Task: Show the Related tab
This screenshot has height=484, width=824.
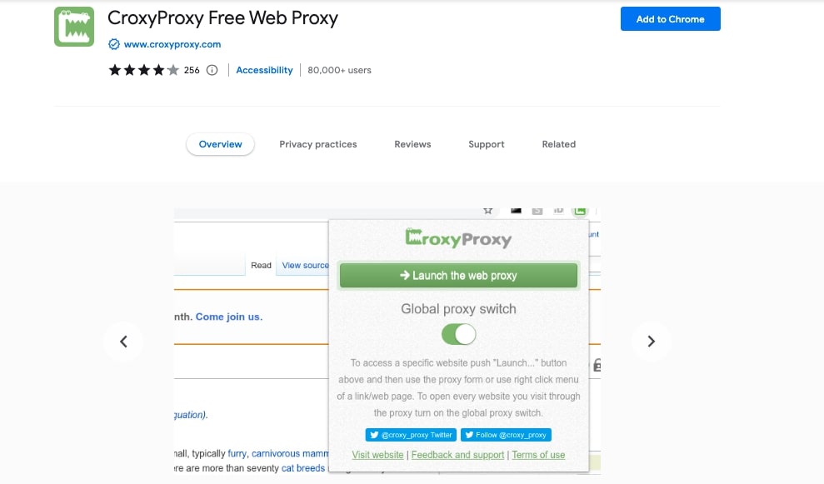Action: [559, 144]
